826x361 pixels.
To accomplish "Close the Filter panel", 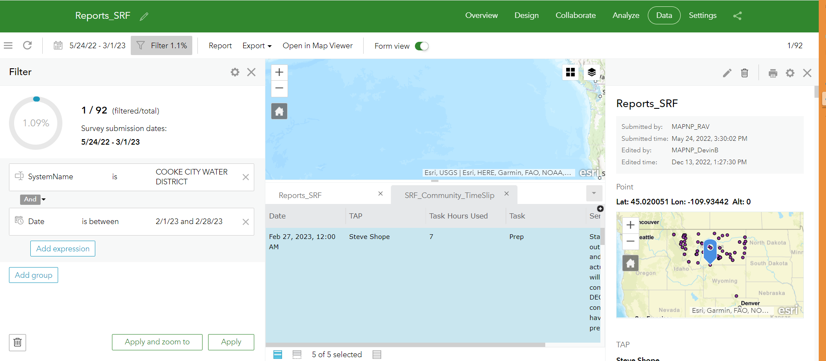I will [x=251, y=72].
